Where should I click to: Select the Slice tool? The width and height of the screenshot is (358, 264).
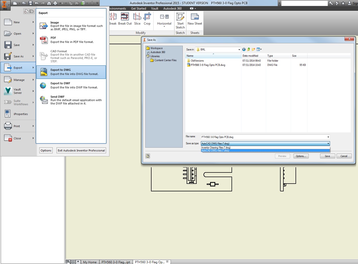(137, 19)
